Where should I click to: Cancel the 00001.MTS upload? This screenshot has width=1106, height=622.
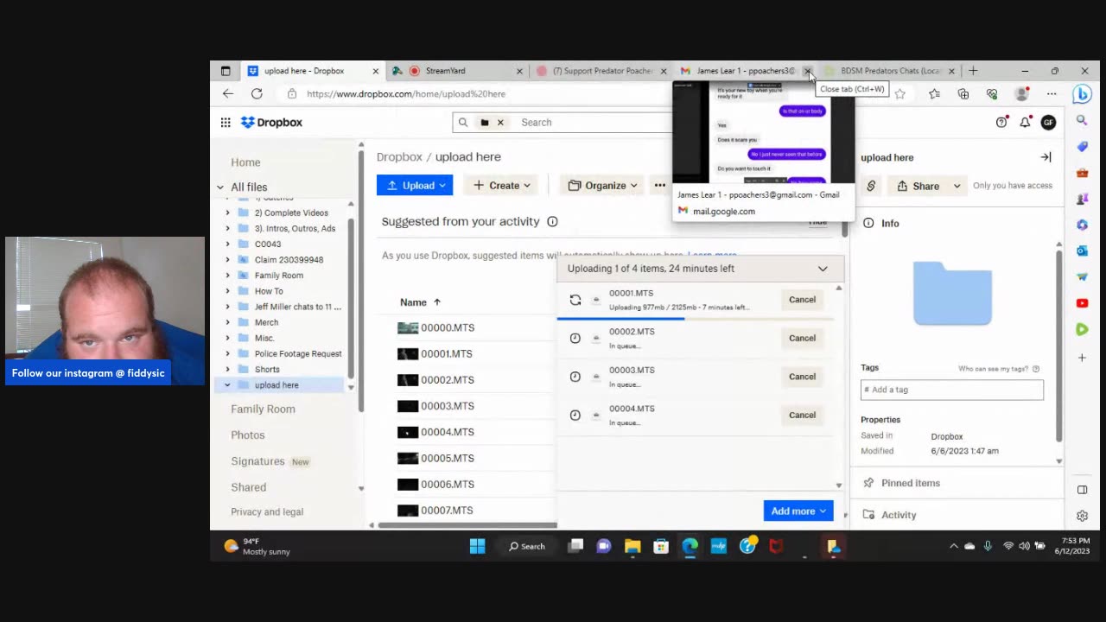(x=802, y=300)
